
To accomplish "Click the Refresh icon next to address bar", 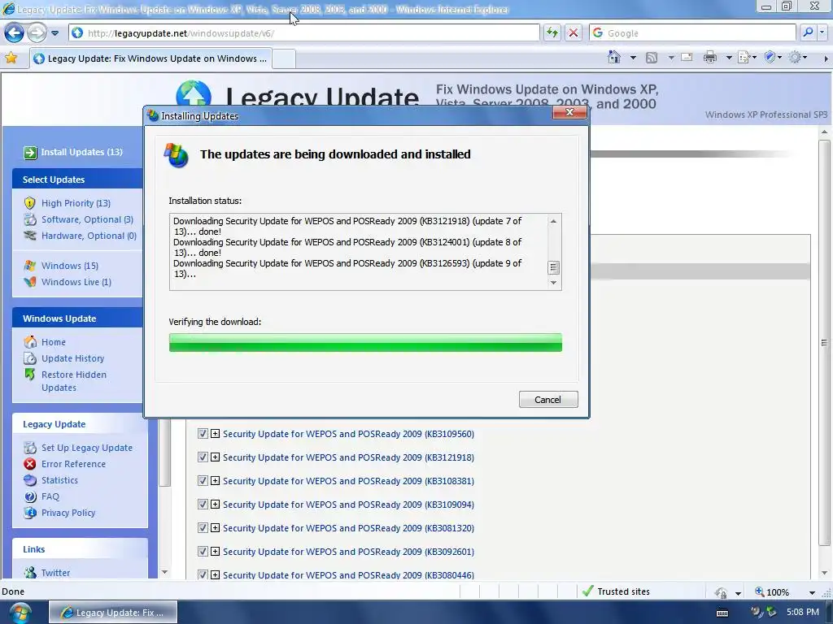I will point(552,32).
